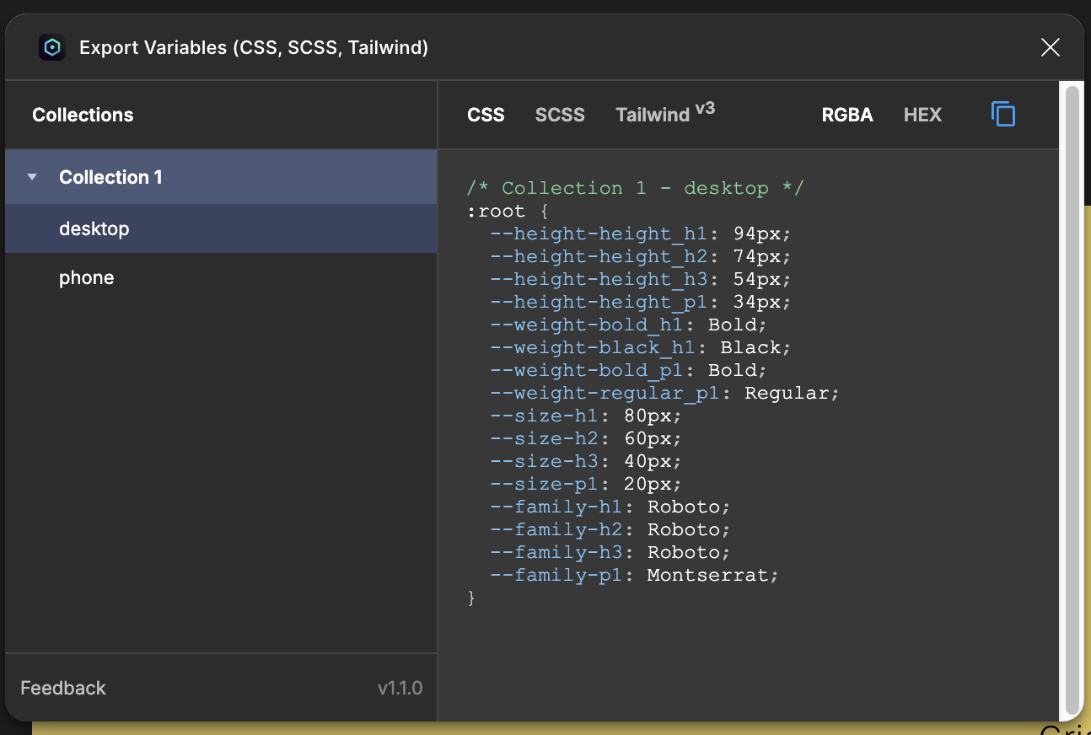This screenshot has height=735, width=1091.
Task: Click the v1.1.0 version label
Action: point(400,688)
